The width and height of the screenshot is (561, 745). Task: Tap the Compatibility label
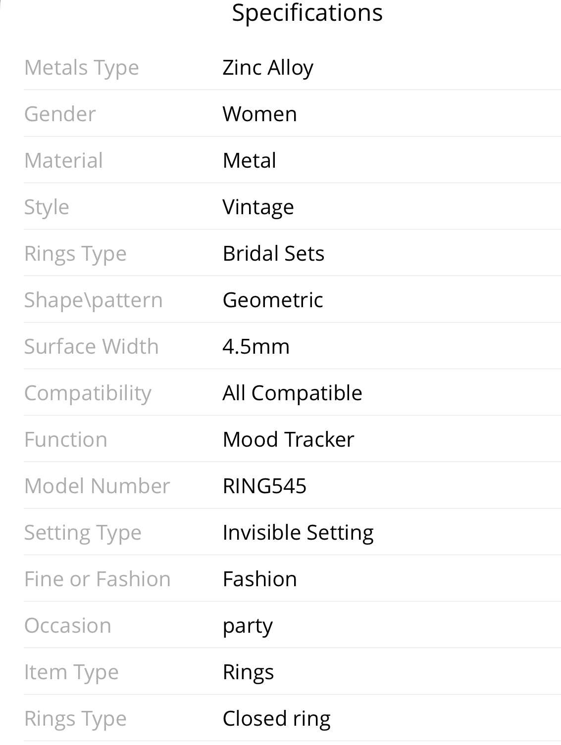88,393
